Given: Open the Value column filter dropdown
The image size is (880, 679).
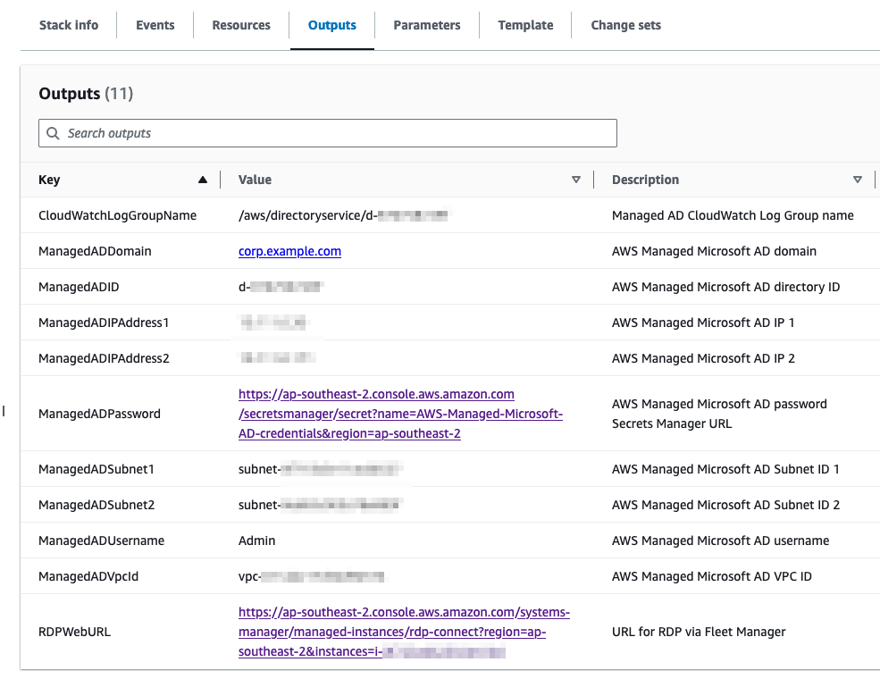Looking at the screenshot, I should (576, 179).
